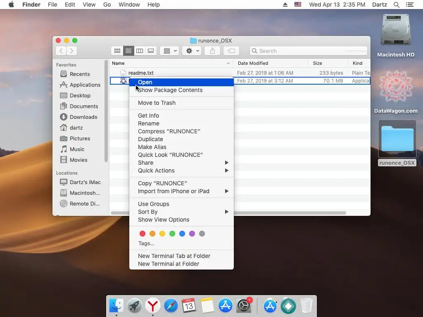Select the DataWagon.com desktop icon
423x317 pixels.
[x=396, y=92]
